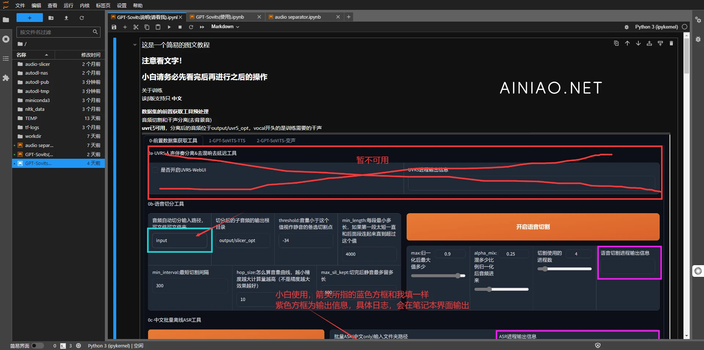Open the extension manager puzzle icon

(x=6, y=78)
